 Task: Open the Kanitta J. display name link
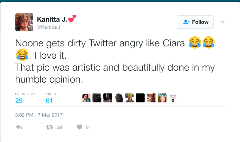(52, 19)
